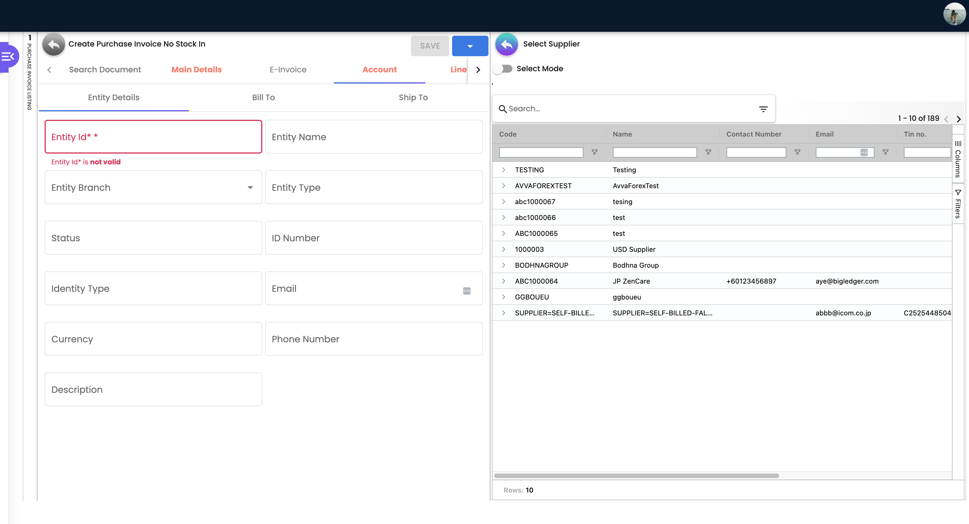
Task: Sort by the Name column header
Action: (622, 134)
